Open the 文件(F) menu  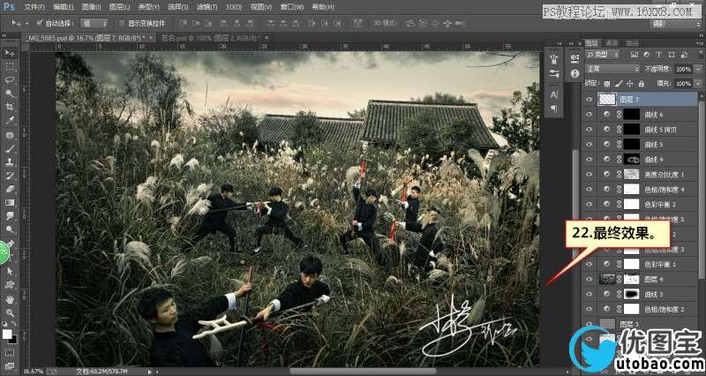[x=34, y=7]
